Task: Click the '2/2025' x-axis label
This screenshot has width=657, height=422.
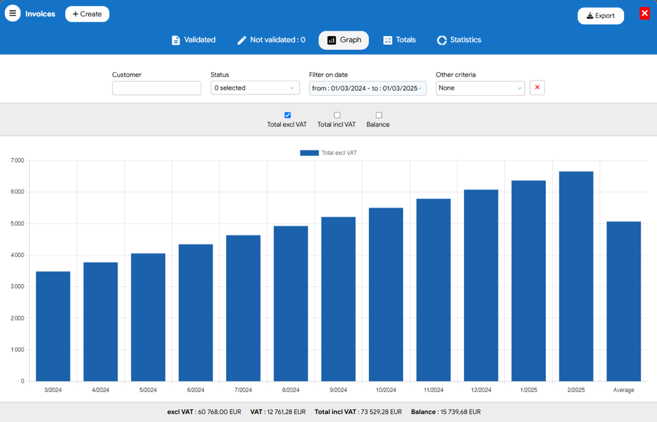Action: click(x=576, y=390)
